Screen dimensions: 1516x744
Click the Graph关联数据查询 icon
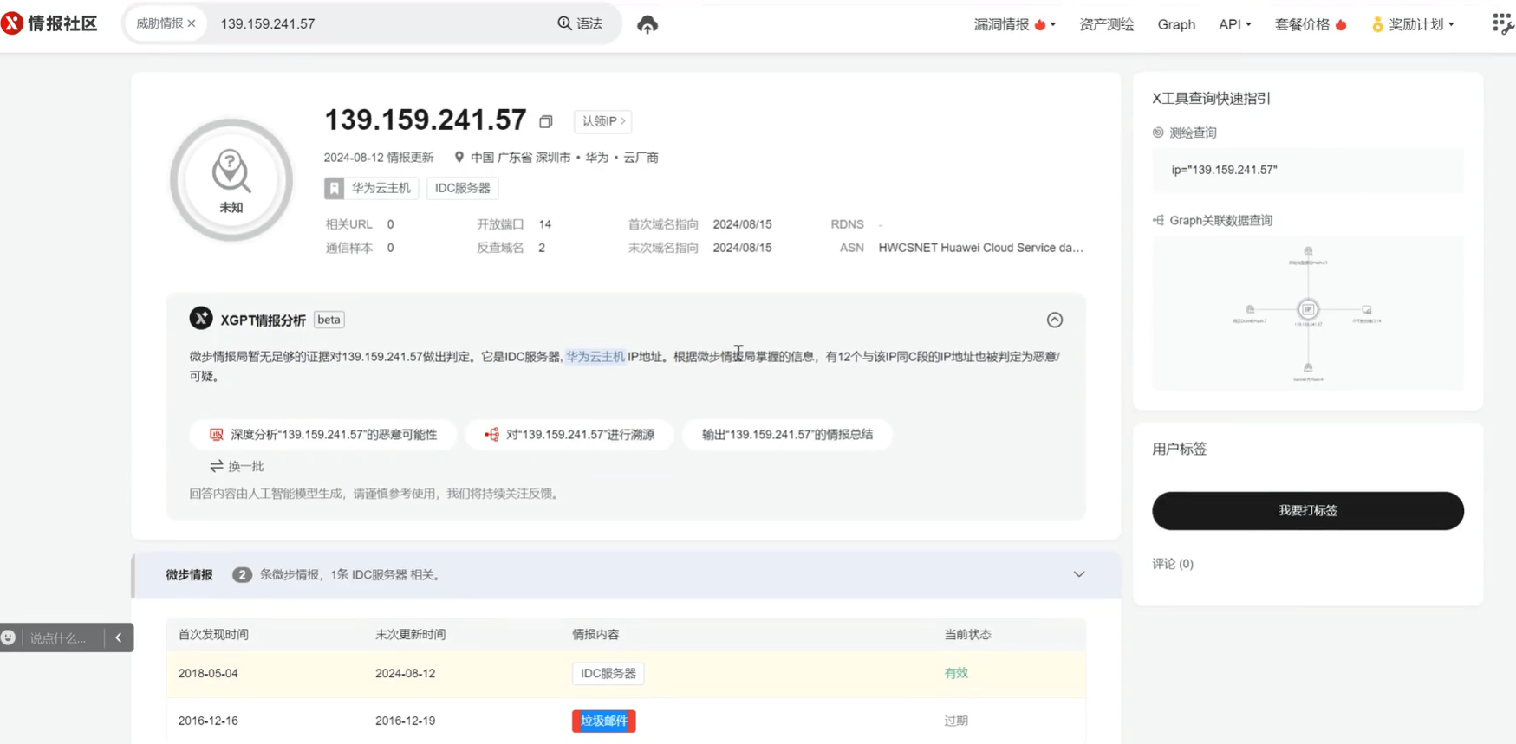(1158, 220)
